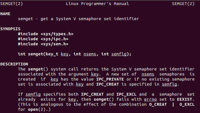Click the underlined nsems in the description paragraph
The width and height of the screenshot is (200, 113).
148,74
